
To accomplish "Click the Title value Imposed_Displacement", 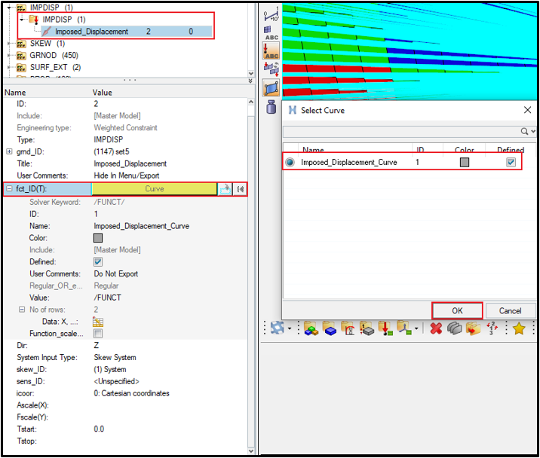I will [130, 163].
